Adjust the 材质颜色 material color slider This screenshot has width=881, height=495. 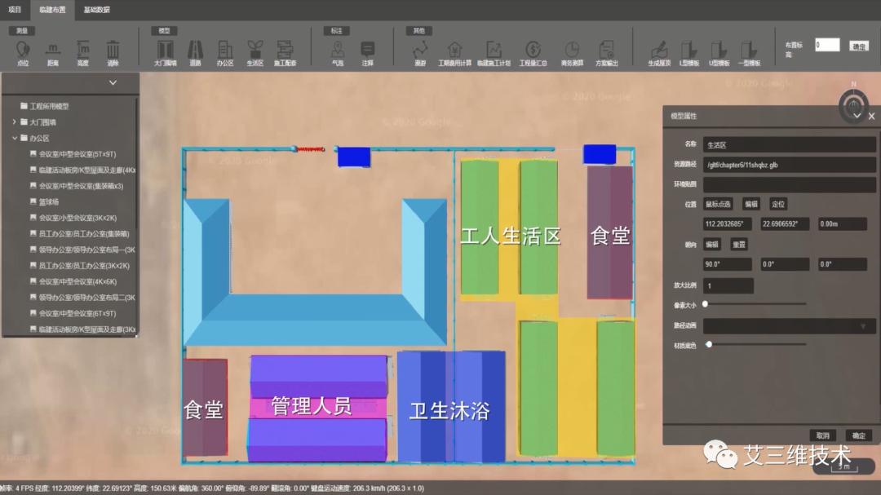708,344
